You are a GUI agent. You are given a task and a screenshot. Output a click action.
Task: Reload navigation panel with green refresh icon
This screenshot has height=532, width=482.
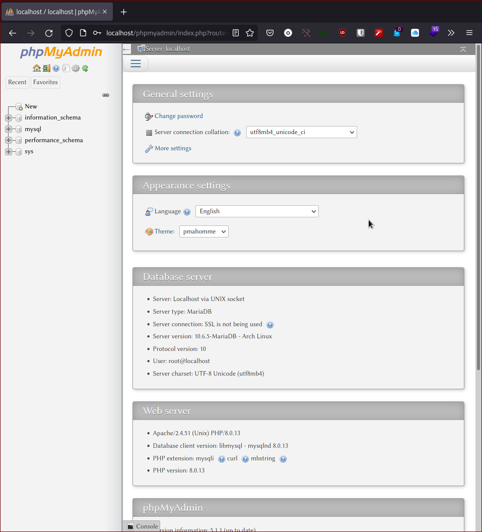85,69
